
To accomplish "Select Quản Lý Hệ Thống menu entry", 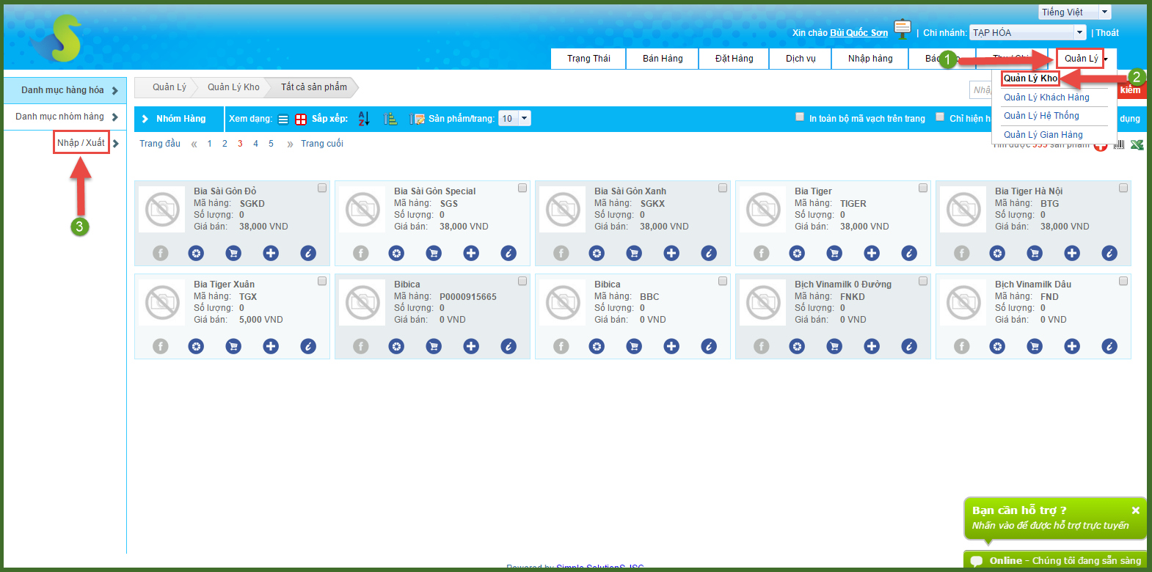I will (x=1041, y=116).
